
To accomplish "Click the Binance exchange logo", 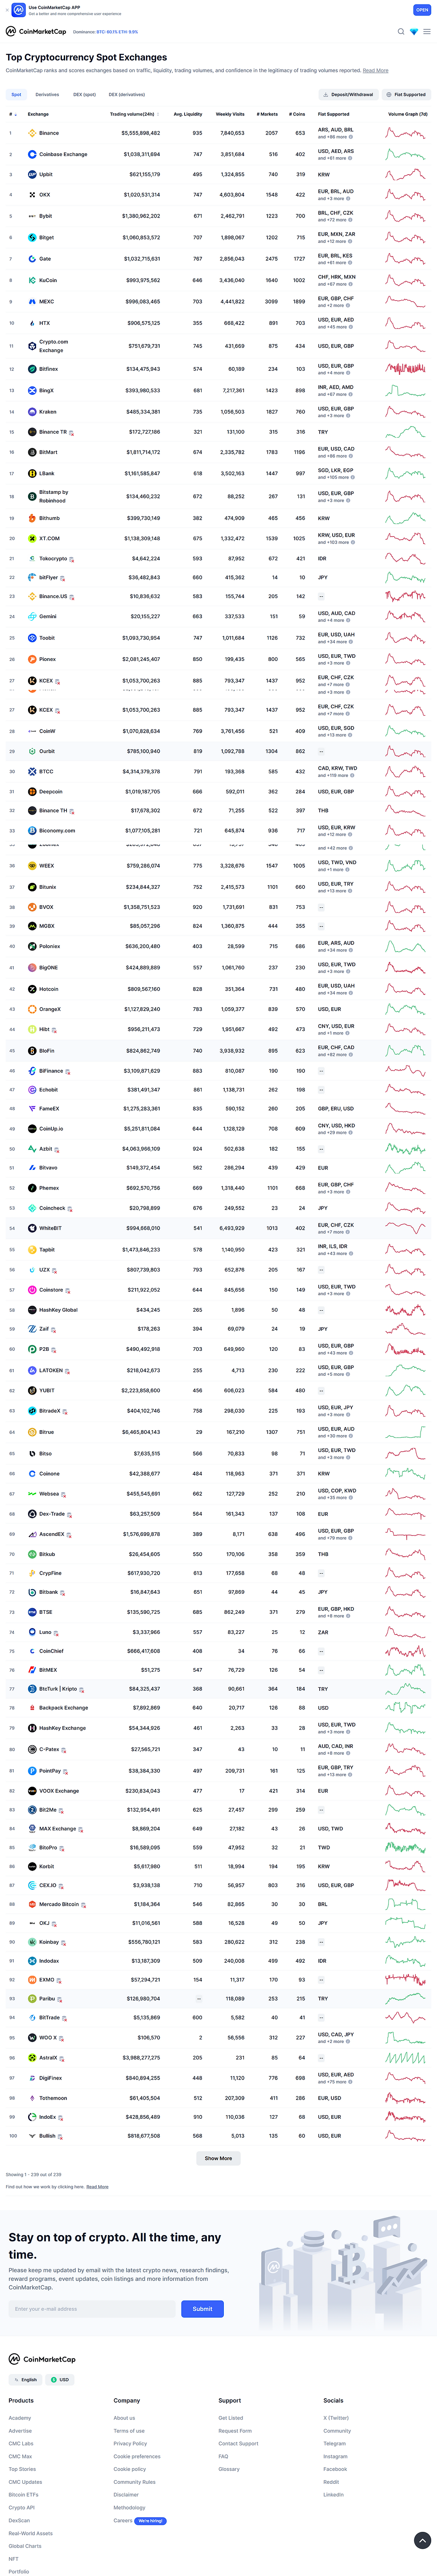I will [x=32, y=133].
